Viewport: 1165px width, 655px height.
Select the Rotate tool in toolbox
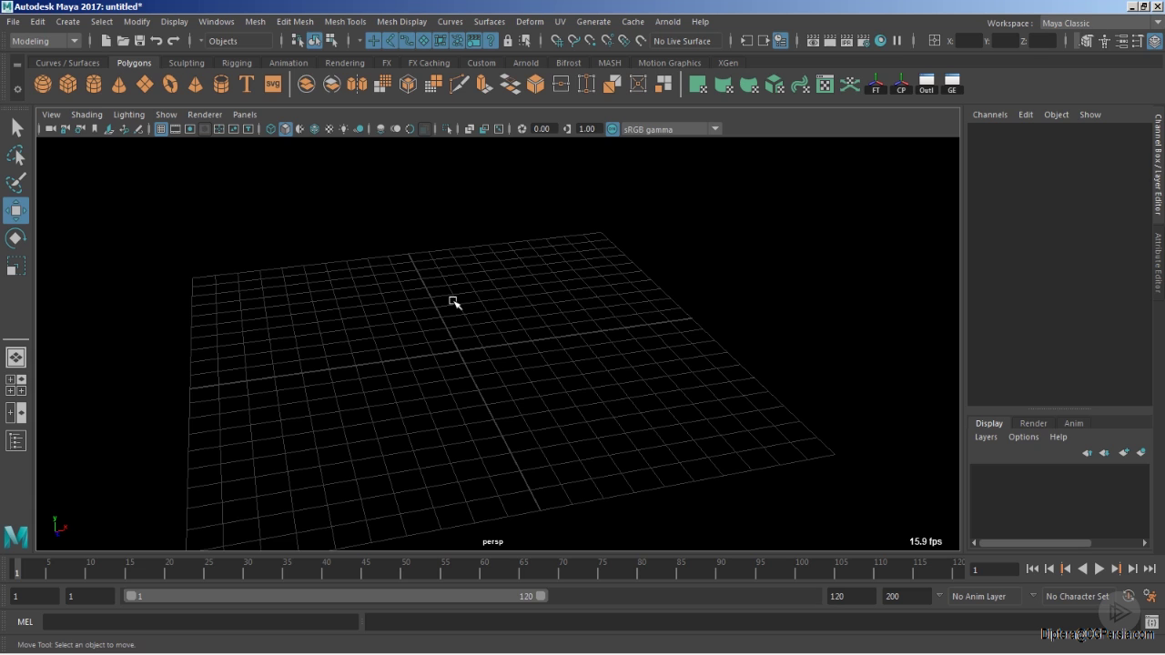point(16,238)
